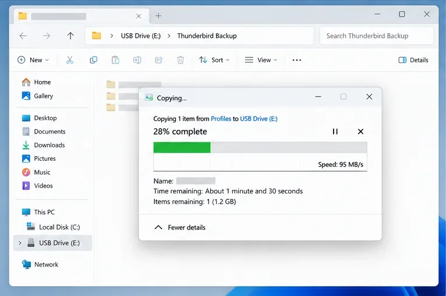Click the Cut scissors icon in toolbar
Viewport: 446px width, 296px height.
(x=70, y=60)
